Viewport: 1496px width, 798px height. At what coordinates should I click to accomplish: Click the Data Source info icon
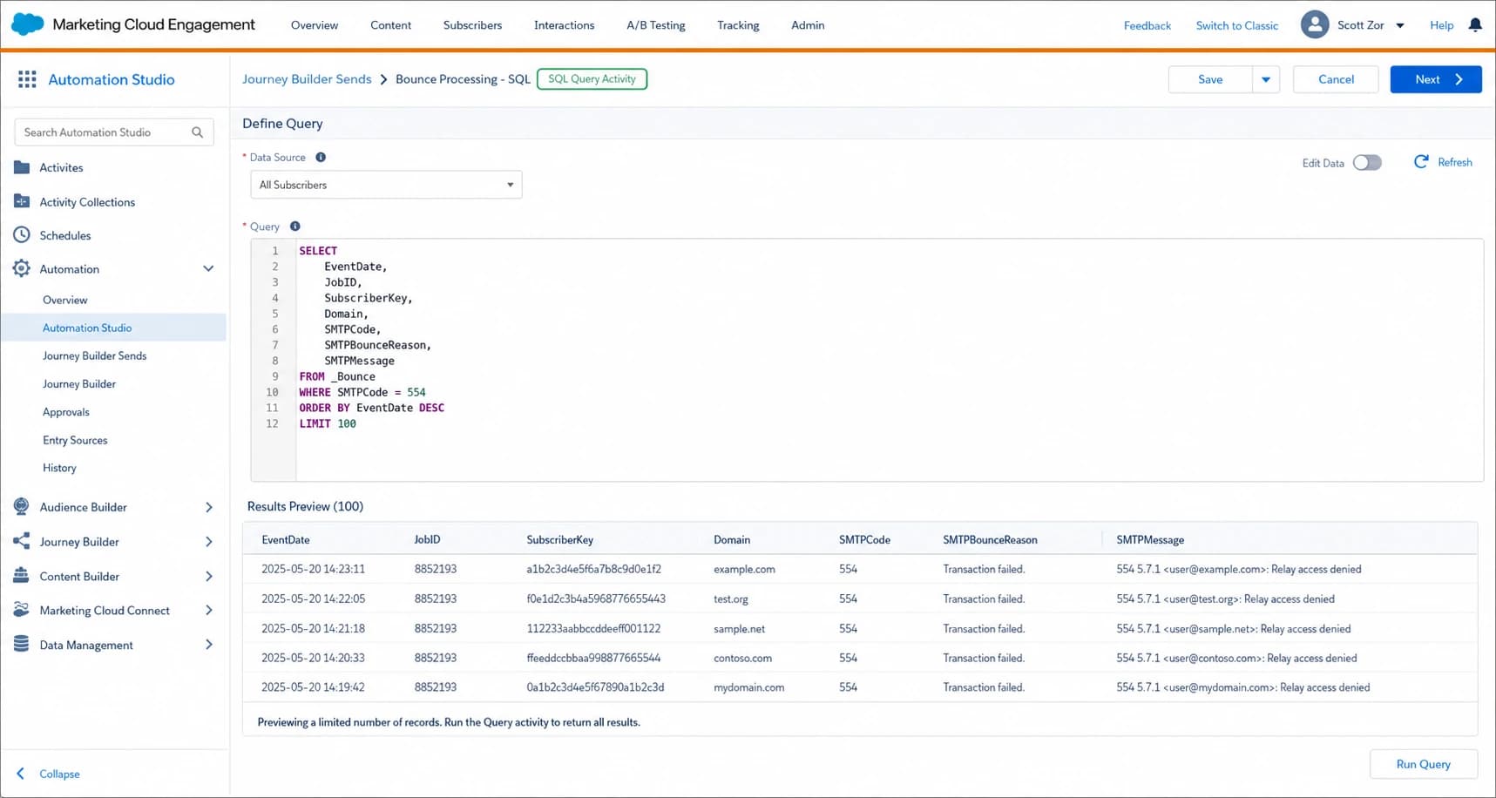tap(321, 158)
